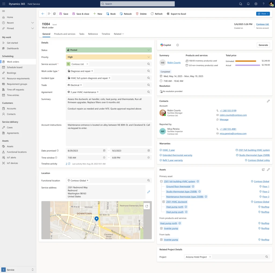Edit Contacts section with pencil icon
This screenshot has width=275, height=273.
pyautogui.click(x=268, y=101)
